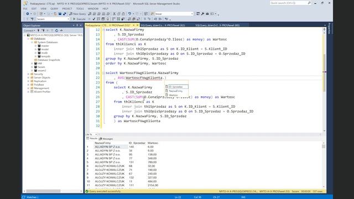
Task: Open the TOOLS menu
Action: point(80,9)
